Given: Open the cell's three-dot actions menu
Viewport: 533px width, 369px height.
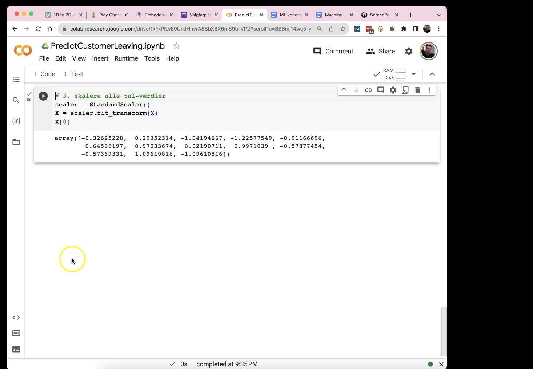Looking at the screenshot, I should coord(430,90).
